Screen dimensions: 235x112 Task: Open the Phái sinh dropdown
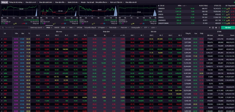point(125,28)
